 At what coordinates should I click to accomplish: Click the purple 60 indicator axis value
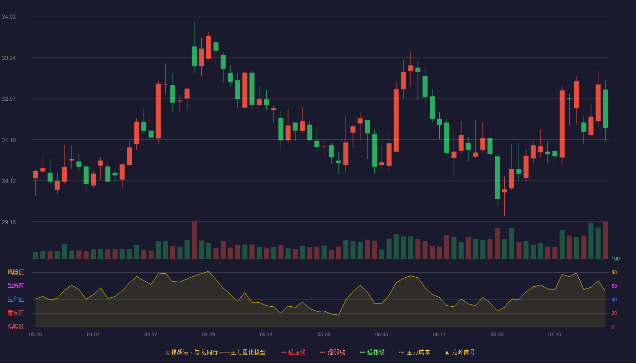coord(614,286)
